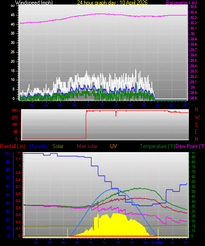Click hour 06 on the windspeed chart axis
Viewport: 205px width, 246px height.
point(60,105)
